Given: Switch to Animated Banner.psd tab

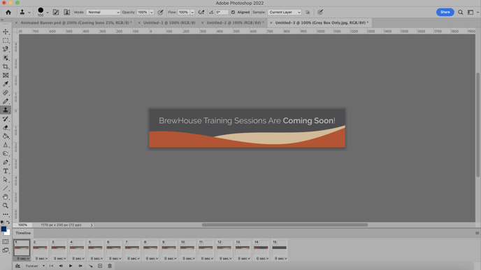Looking at the screenshot, I should (76, 22).
